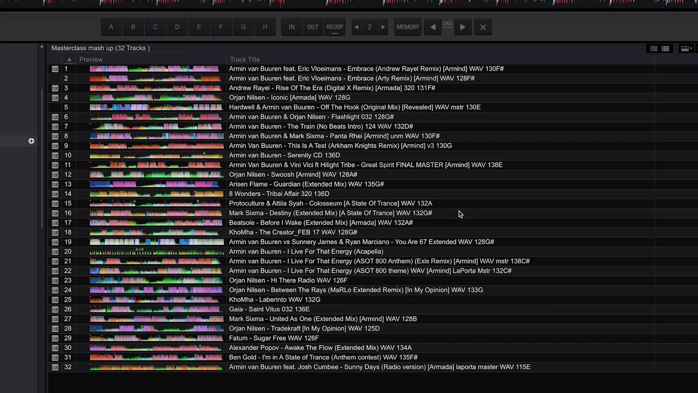
Task: Call next memory cue arrow
Action: coord(462,27)
